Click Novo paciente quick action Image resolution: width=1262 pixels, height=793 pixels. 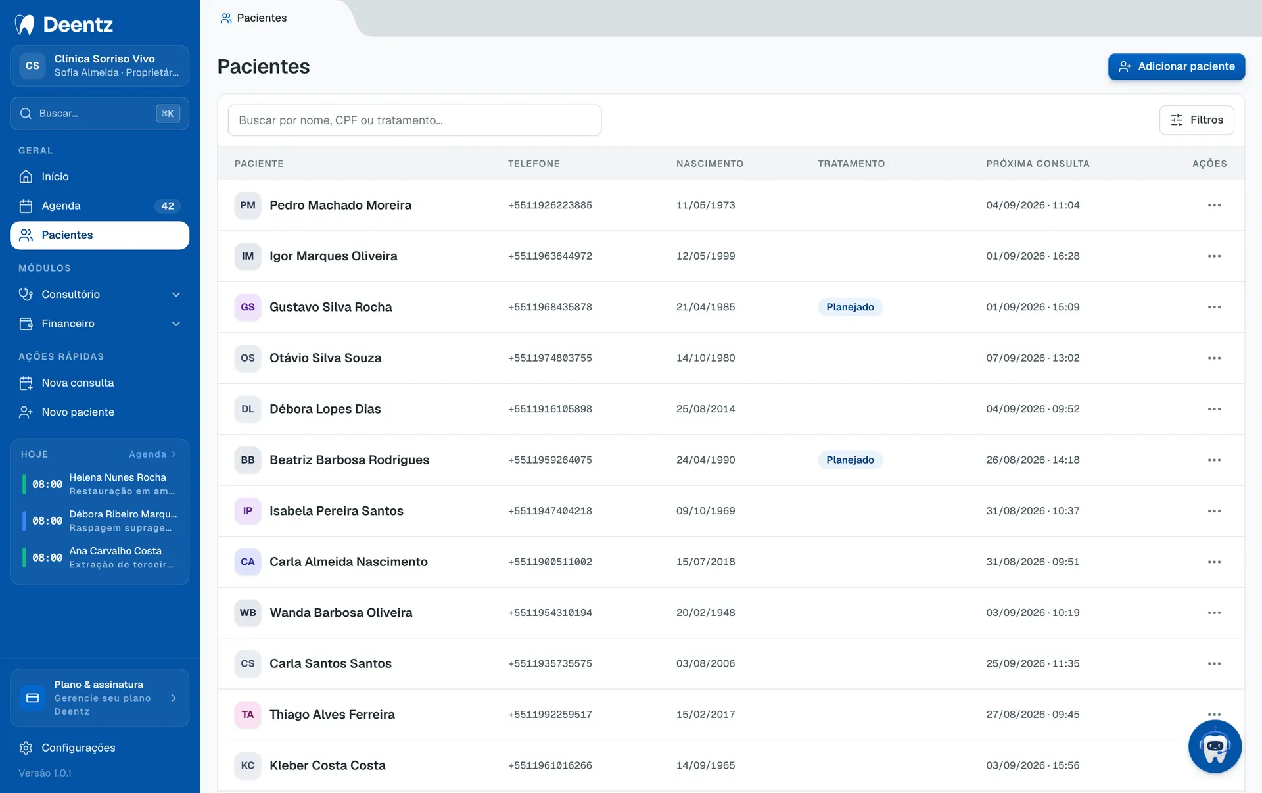coord(100,412)
